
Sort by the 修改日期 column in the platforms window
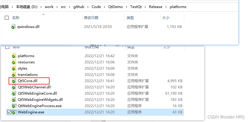coord(91,18)
